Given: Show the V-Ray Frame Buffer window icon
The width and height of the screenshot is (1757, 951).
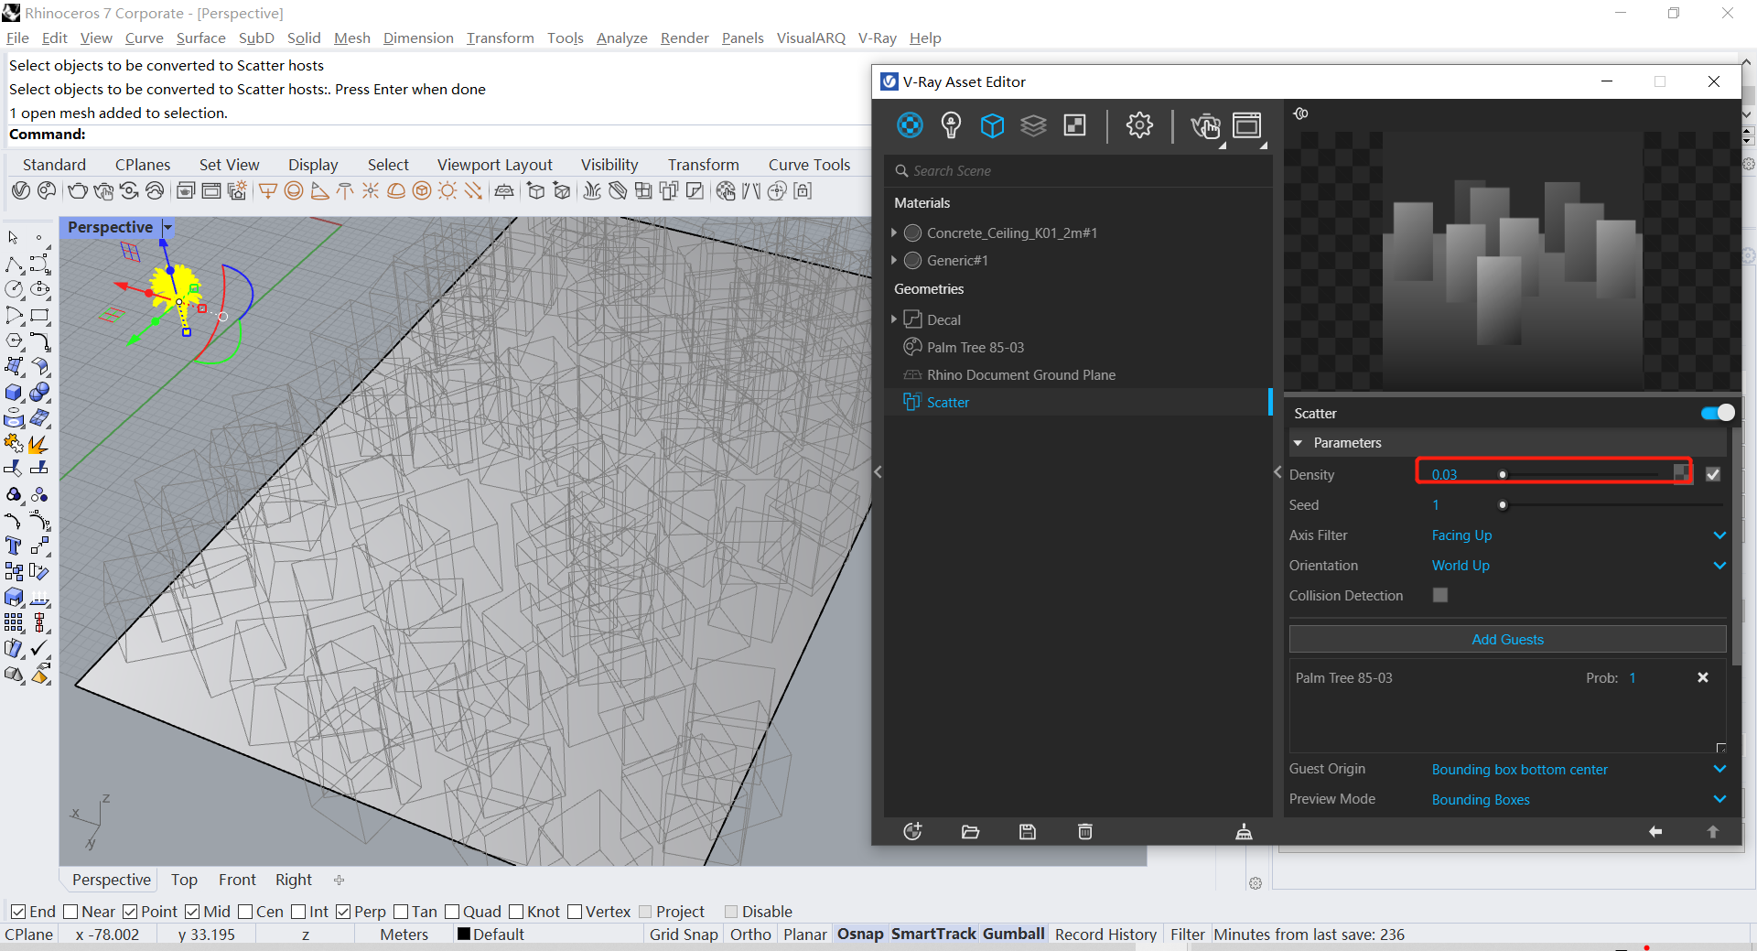Looking at the screenshot, I should click(1246, 125).
